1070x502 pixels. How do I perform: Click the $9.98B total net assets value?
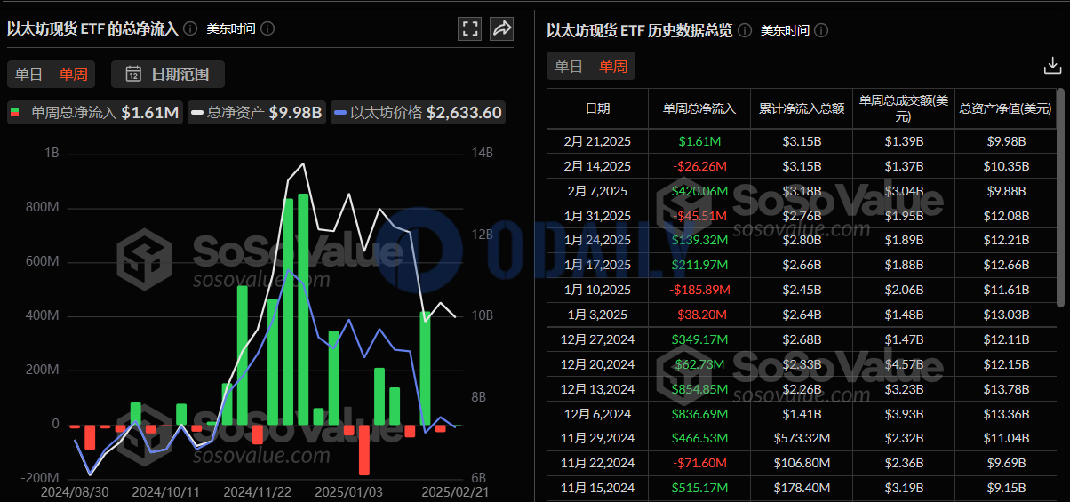[295, 113]
